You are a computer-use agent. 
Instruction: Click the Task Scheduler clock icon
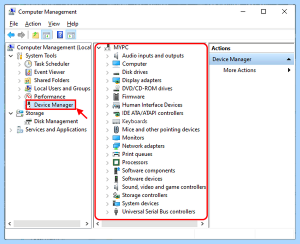(28, 63)
